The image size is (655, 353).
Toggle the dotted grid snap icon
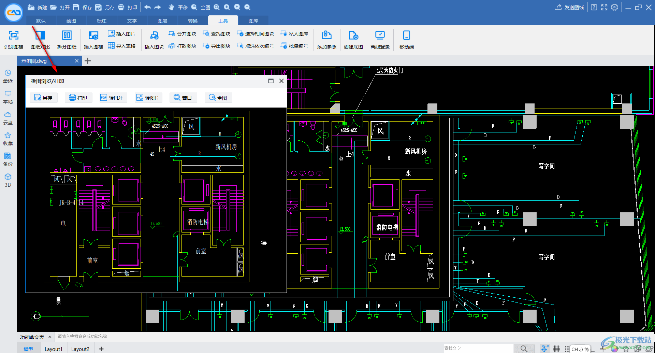click(567, 349)
